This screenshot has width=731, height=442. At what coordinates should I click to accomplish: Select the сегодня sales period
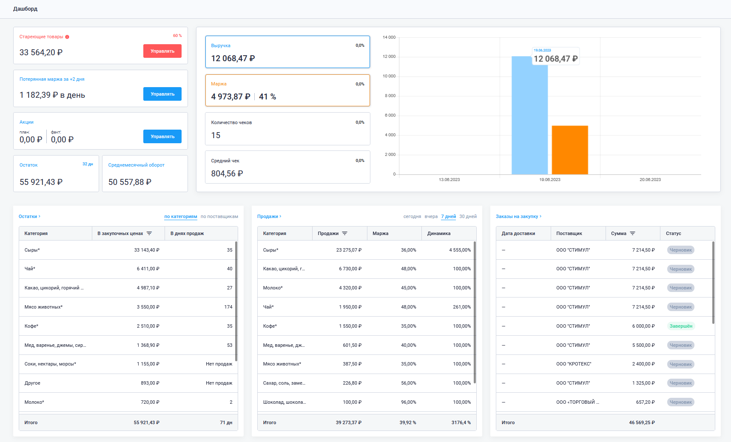click(412, 216)
